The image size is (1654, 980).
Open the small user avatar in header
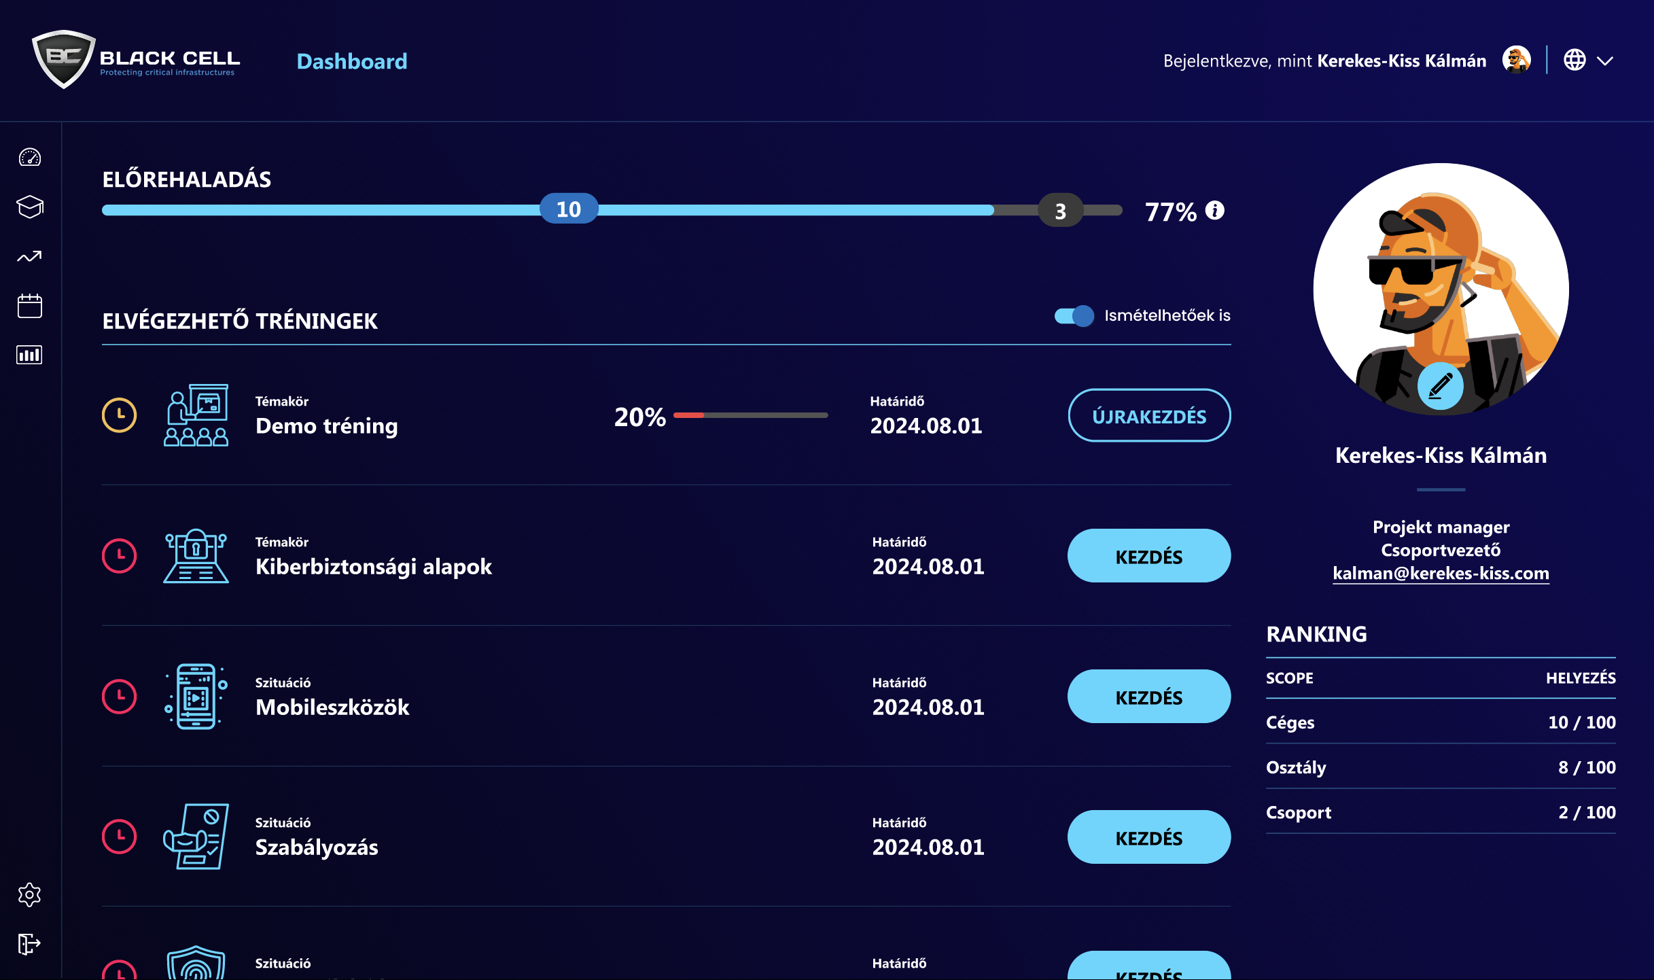1516,60
